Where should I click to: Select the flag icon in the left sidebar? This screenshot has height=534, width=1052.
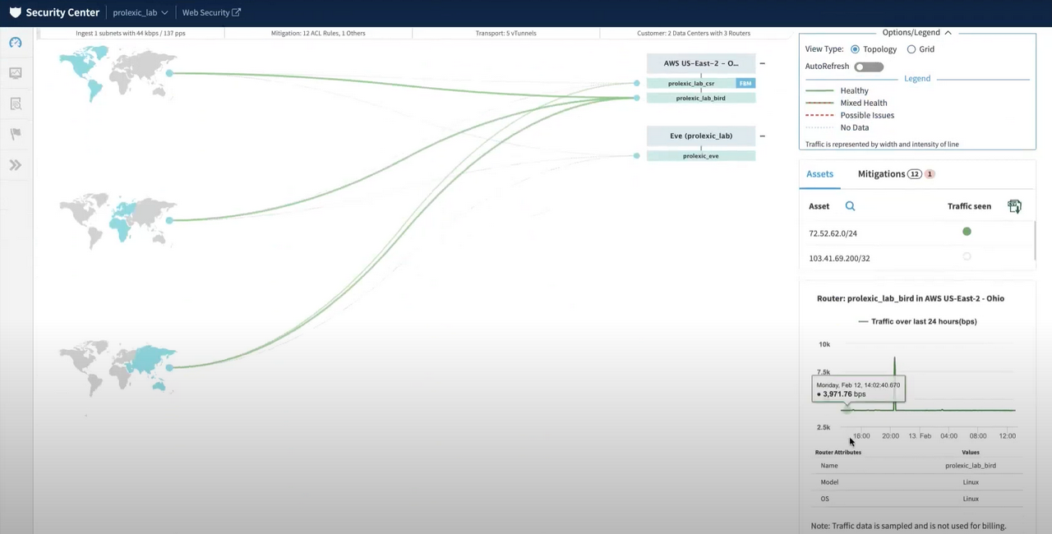pyautogui.click(x=15, y=133)
